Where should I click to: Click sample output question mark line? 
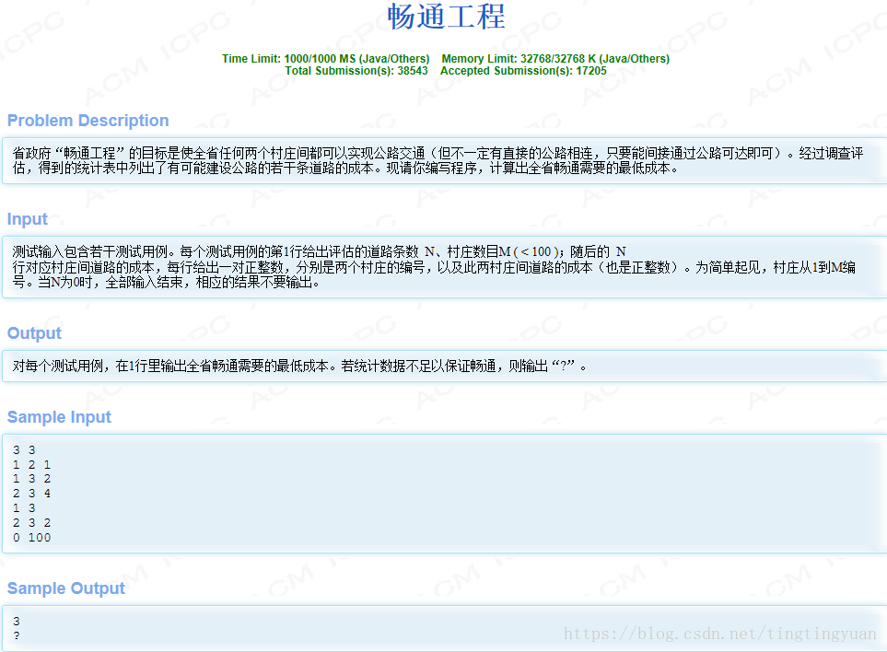[x=17, y=635]
